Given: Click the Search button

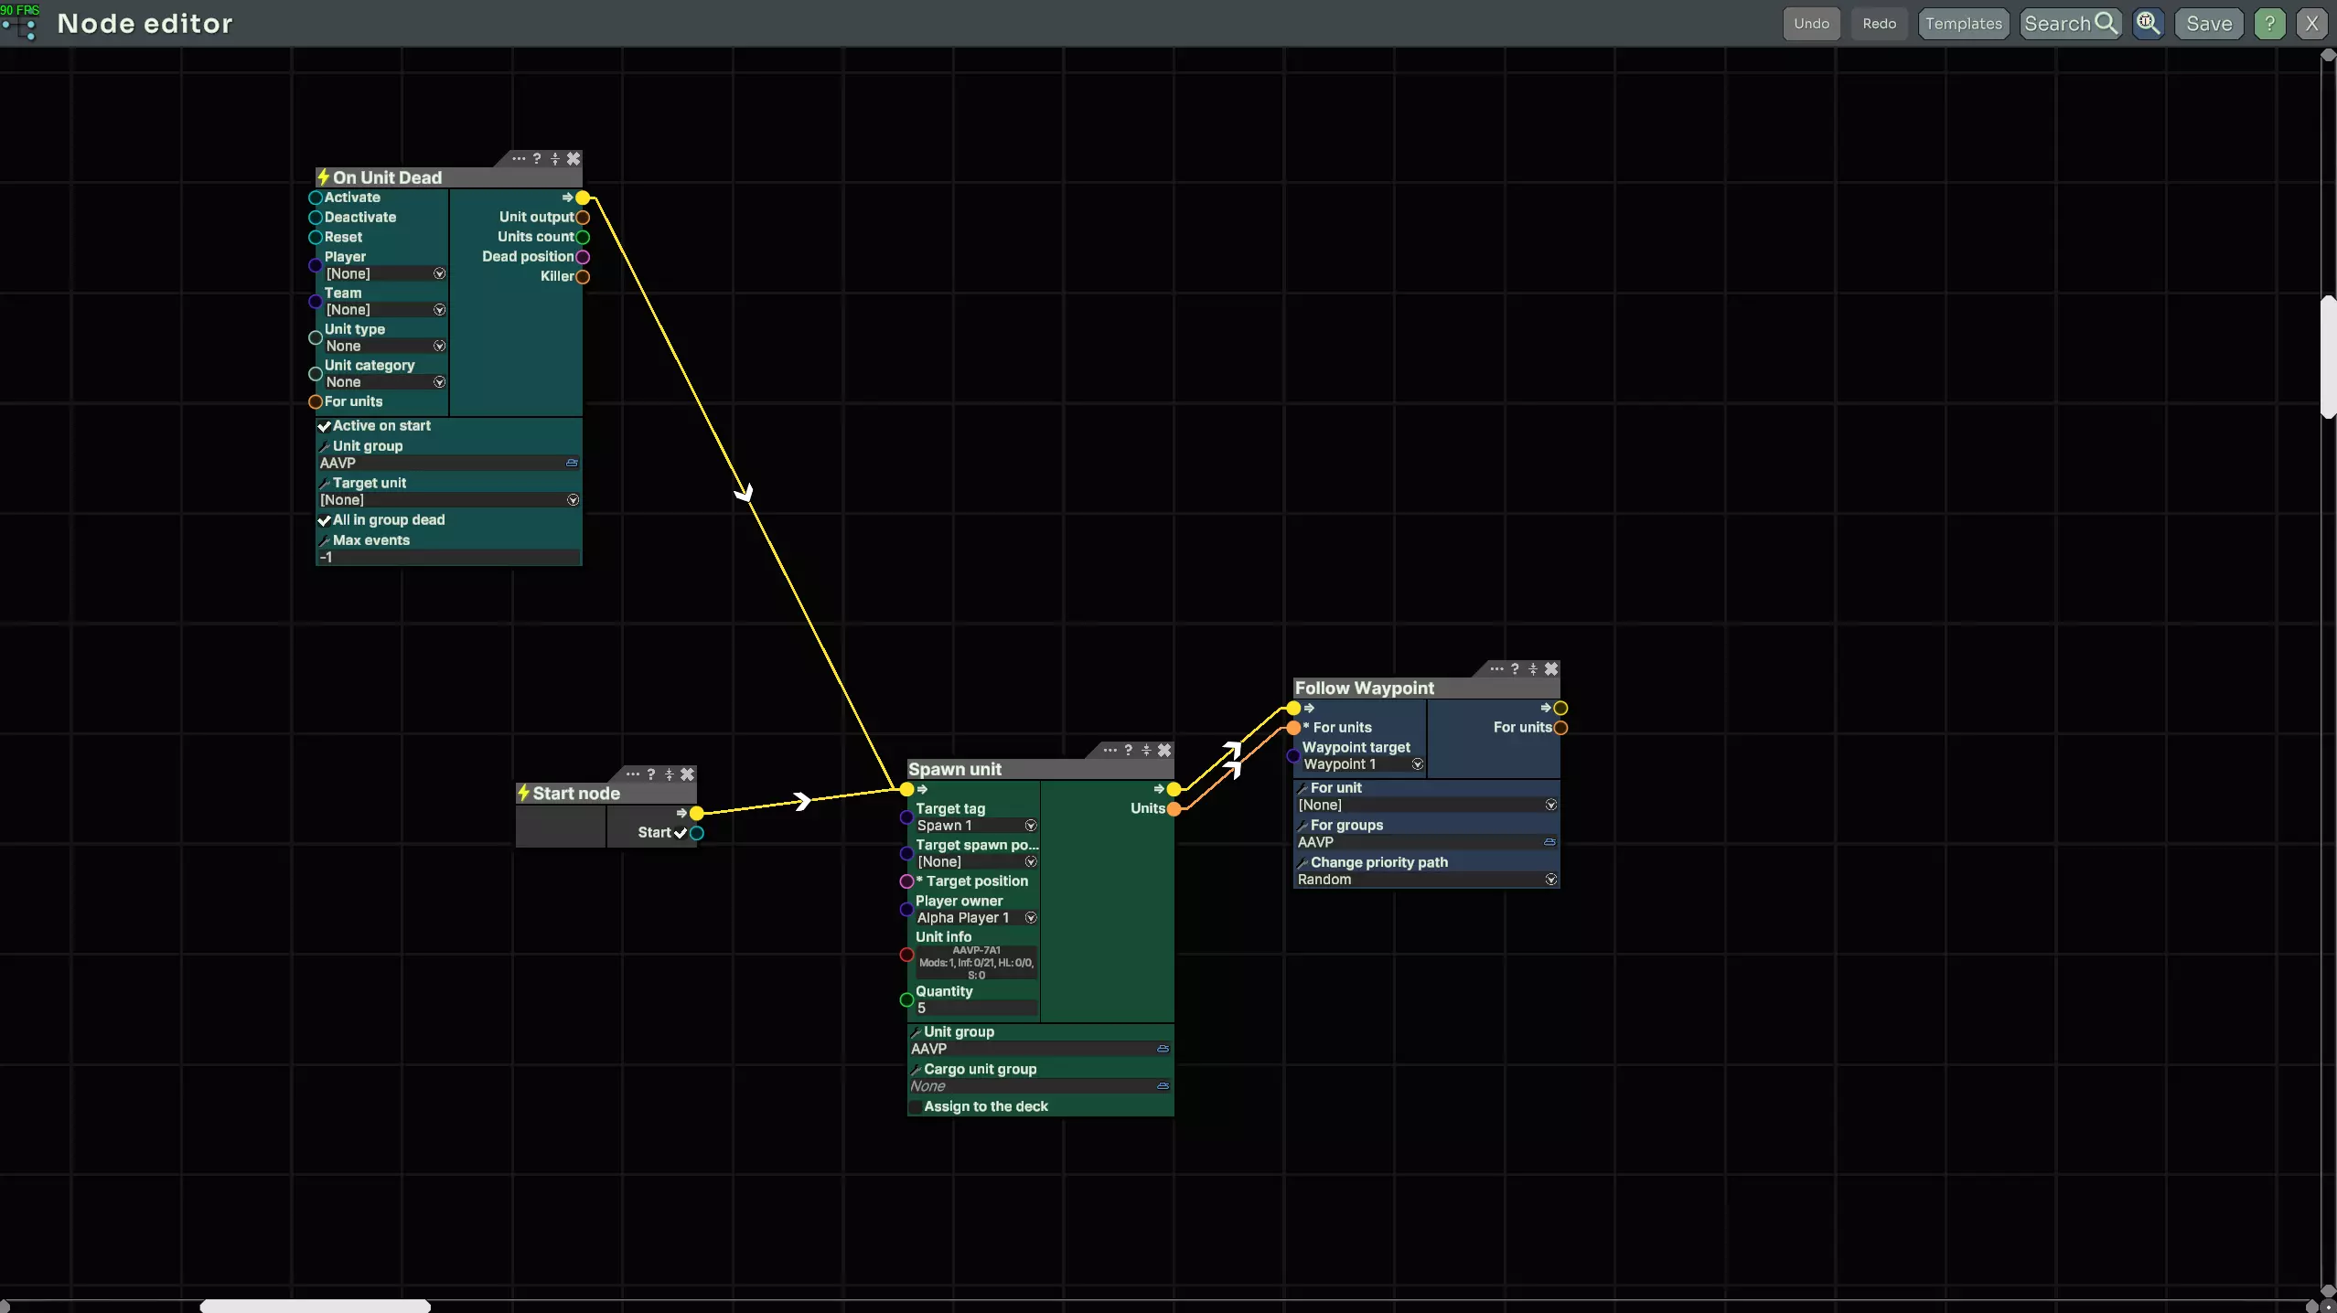Looking at the screenshot, I should [2070, 24].
